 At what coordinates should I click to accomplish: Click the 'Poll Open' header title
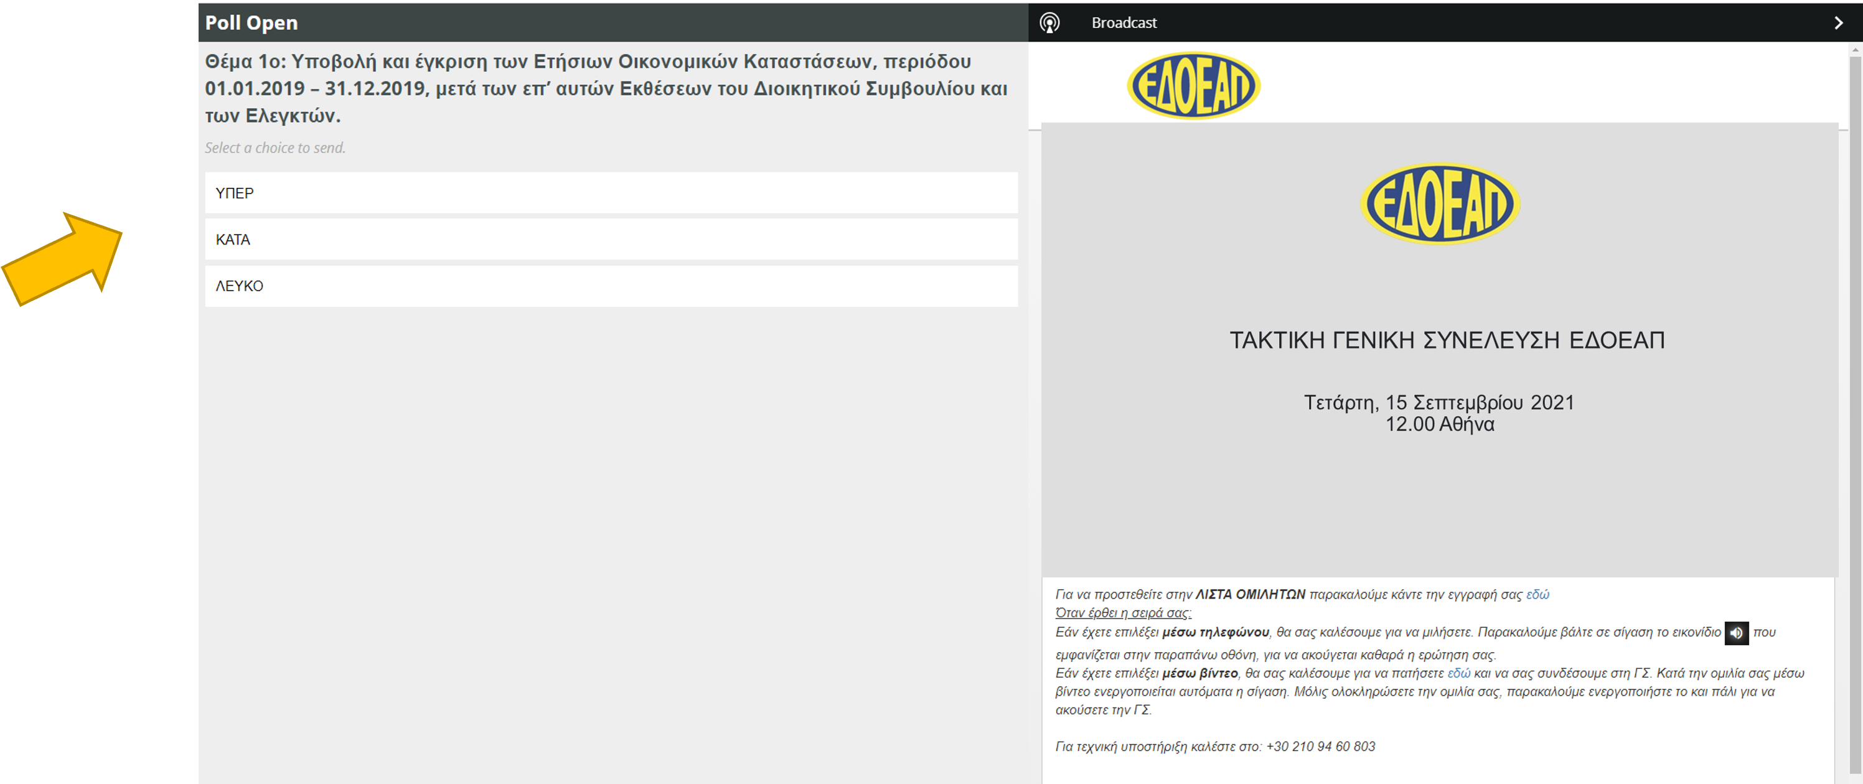click(x=251, y=23)
